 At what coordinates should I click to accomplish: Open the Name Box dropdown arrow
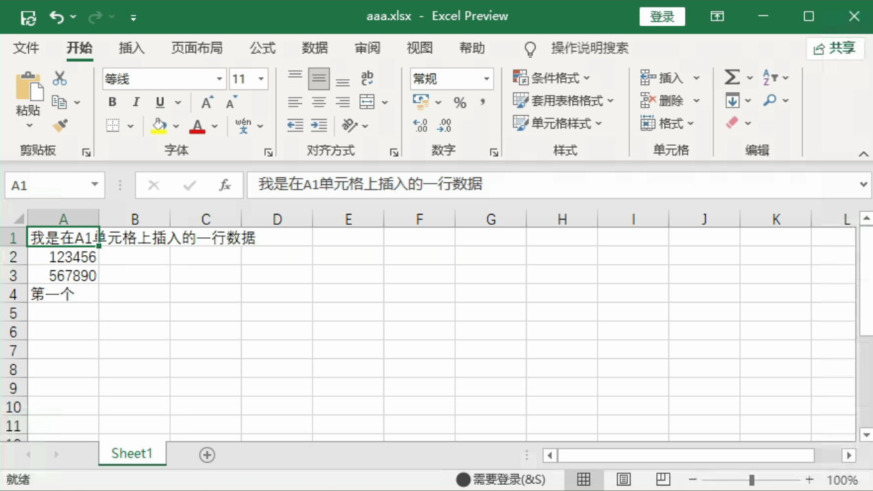click(x=94, y=185)
